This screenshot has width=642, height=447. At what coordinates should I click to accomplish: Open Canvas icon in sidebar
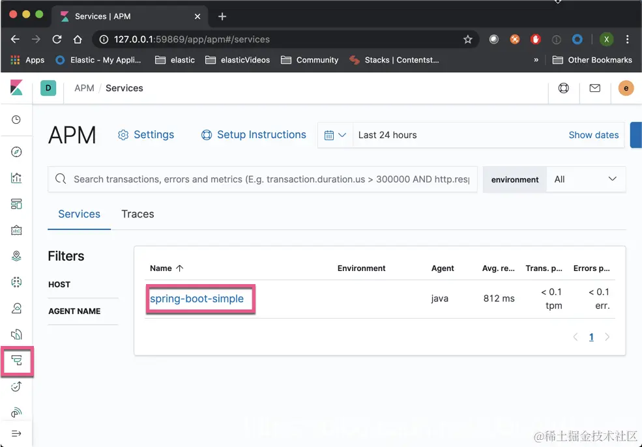coord(16,230)
